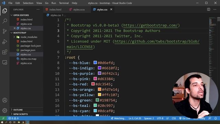Click the --bs-pink color swatch
The width and height of the screenshot is (220, 124).
tap(95, 79)
